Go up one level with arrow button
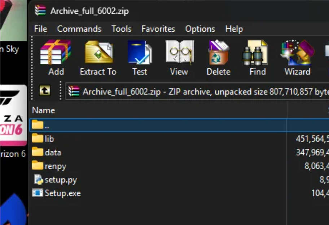 pos(45,91)
